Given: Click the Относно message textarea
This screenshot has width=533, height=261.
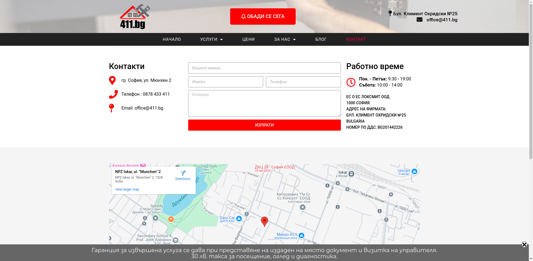Looking at the screenshot, I should click(x=264, y=103).
